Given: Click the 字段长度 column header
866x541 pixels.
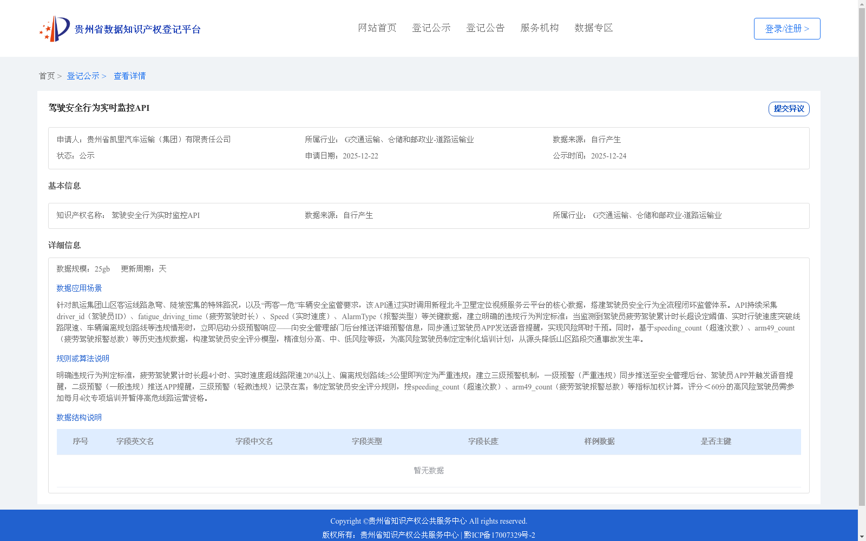Looking at the screenshot, I should [483, 441].
